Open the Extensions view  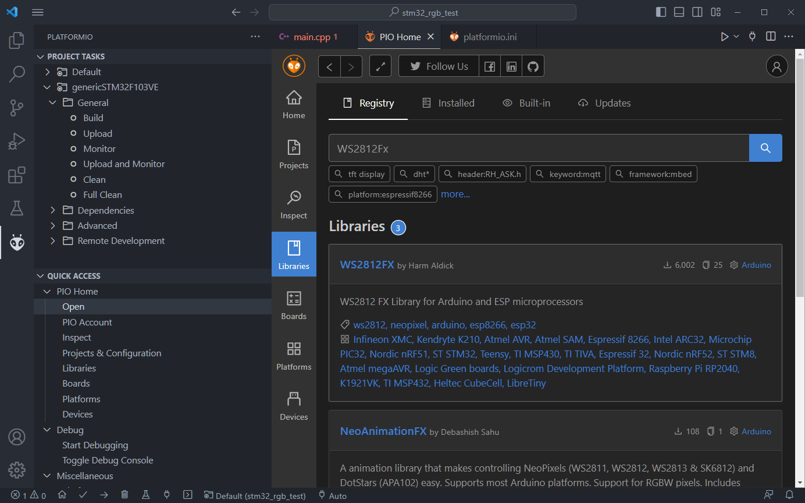(x=17, y=175)
